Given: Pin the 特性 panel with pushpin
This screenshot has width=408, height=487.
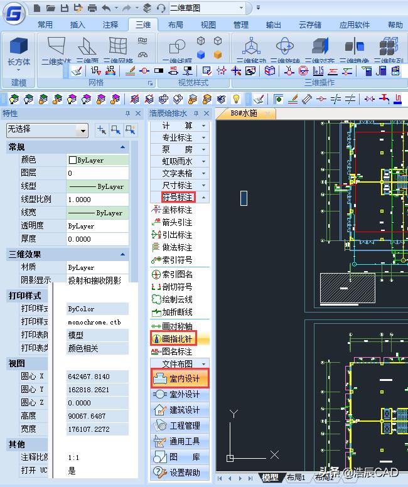Looking at the screenshot, I should (128, 114).
